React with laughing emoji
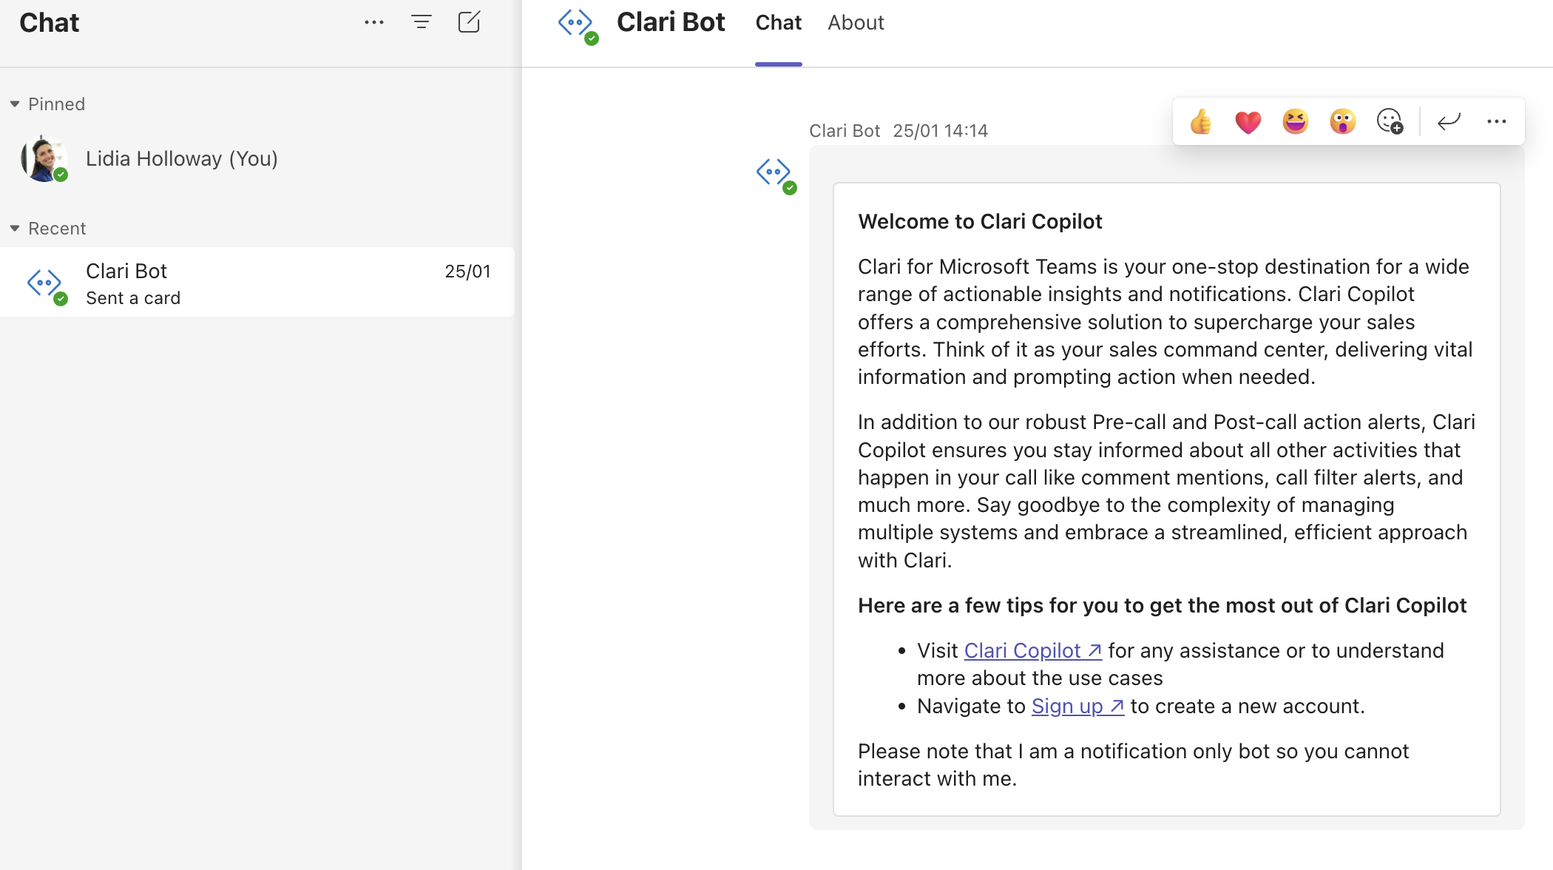This screenshot has width=1553, height=870. pyautogui.click(x=1295, y=121)
